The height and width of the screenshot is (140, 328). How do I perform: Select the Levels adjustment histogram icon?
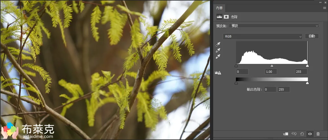(219, 17)
